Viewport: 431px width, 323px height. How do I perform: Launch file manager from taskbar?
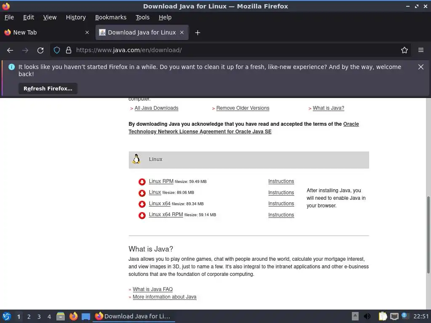coord(61,316)
